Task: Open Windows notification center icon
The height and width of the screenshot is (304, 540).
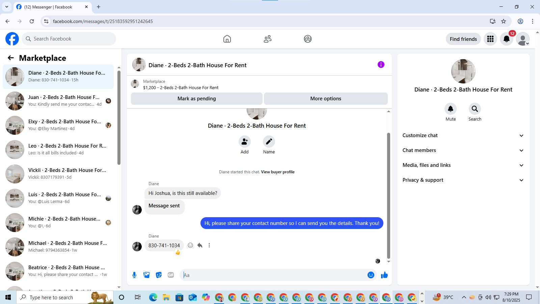Action: (x=529, y=297)
